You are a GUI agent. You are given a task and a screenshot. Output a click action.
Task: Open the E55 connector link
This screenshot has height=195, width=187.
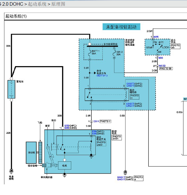pyautogui.click(x=67, y=126)
